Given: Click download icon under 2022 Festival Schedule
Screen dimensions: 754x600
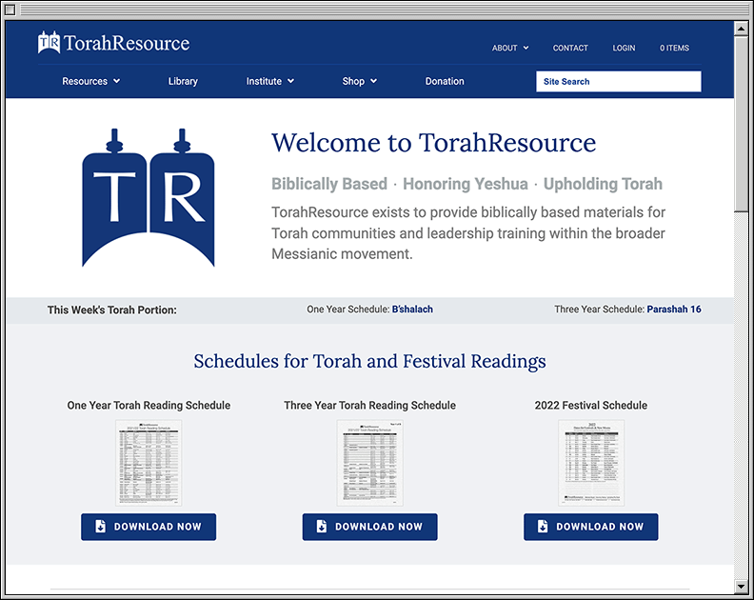Looking at the screenshot, I should [543, 527].
